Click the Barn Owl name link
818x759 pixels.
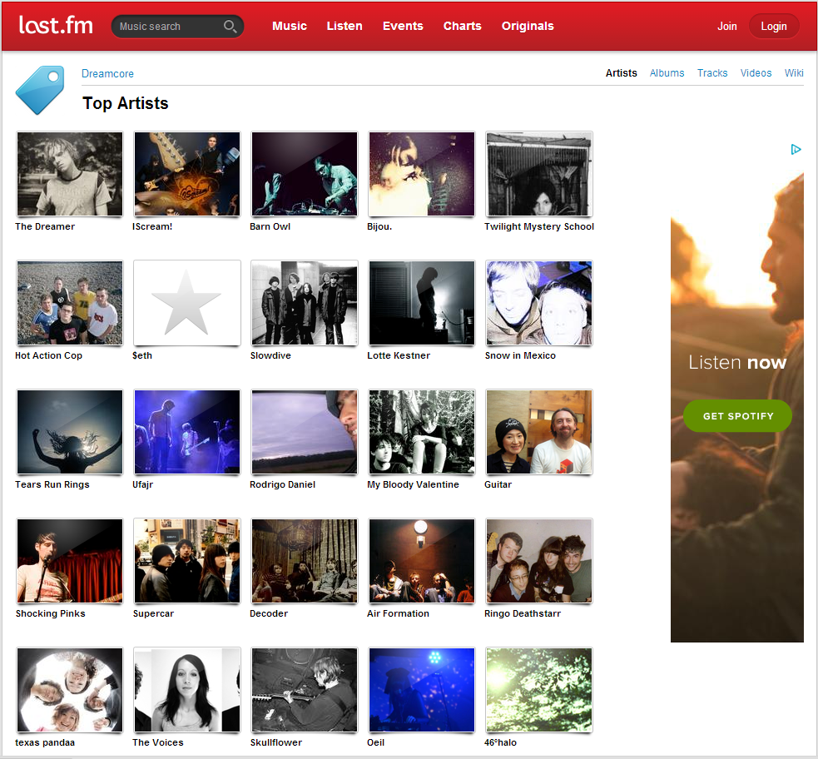coord(270,226)
